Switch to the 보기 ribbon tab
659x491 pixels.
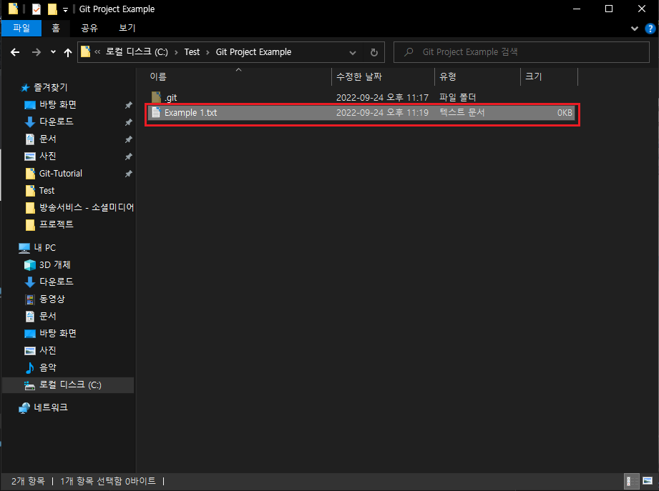(x=127, y=28)
